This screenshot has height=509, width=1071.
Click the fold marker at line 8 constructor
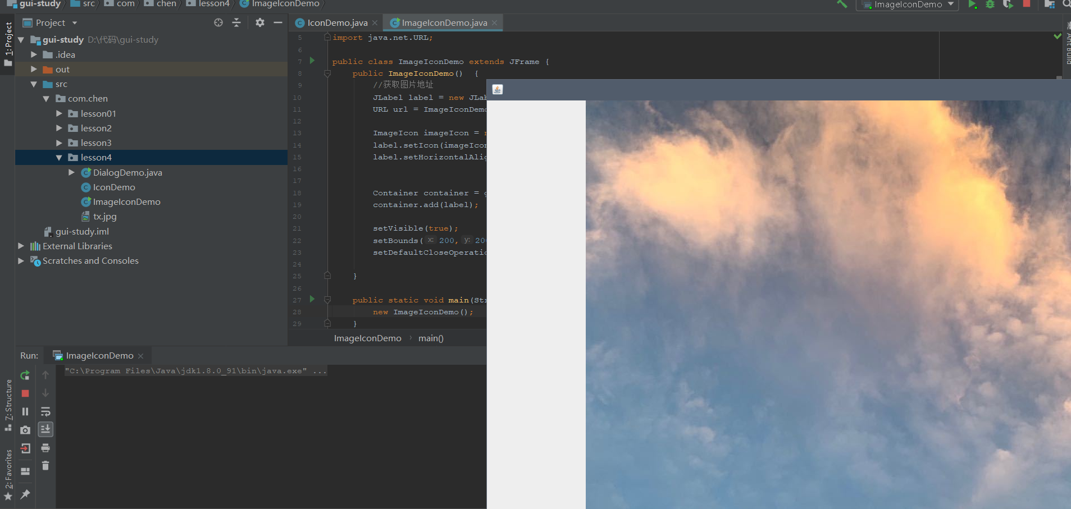(x=327, y=74)
